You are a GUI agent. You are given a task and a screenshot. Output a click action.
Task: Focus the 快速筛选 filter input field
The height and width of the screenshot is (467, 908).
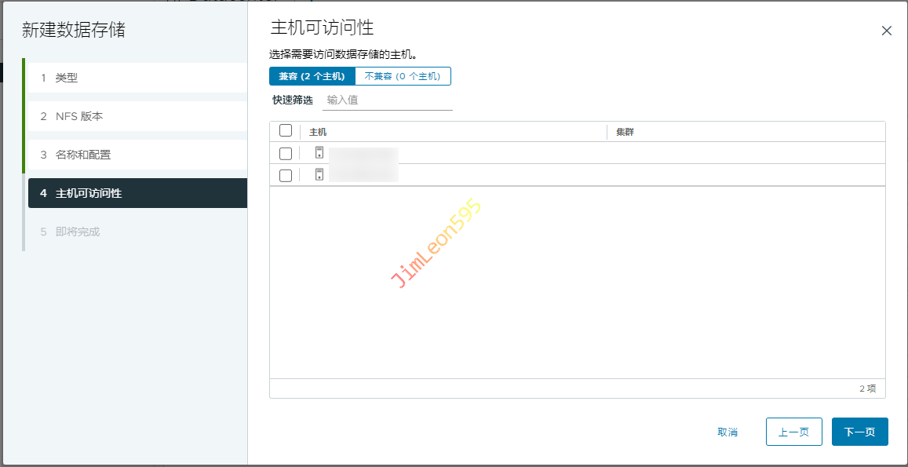coord(388,100)
